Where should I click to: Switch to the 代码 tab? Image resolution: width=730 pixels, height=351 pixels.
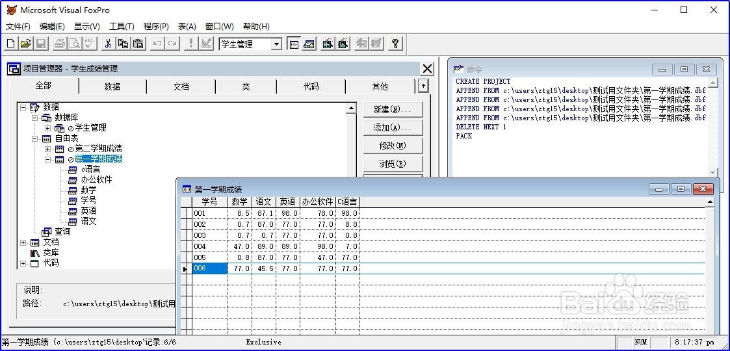pyautogui.click(x=311, y=86)
